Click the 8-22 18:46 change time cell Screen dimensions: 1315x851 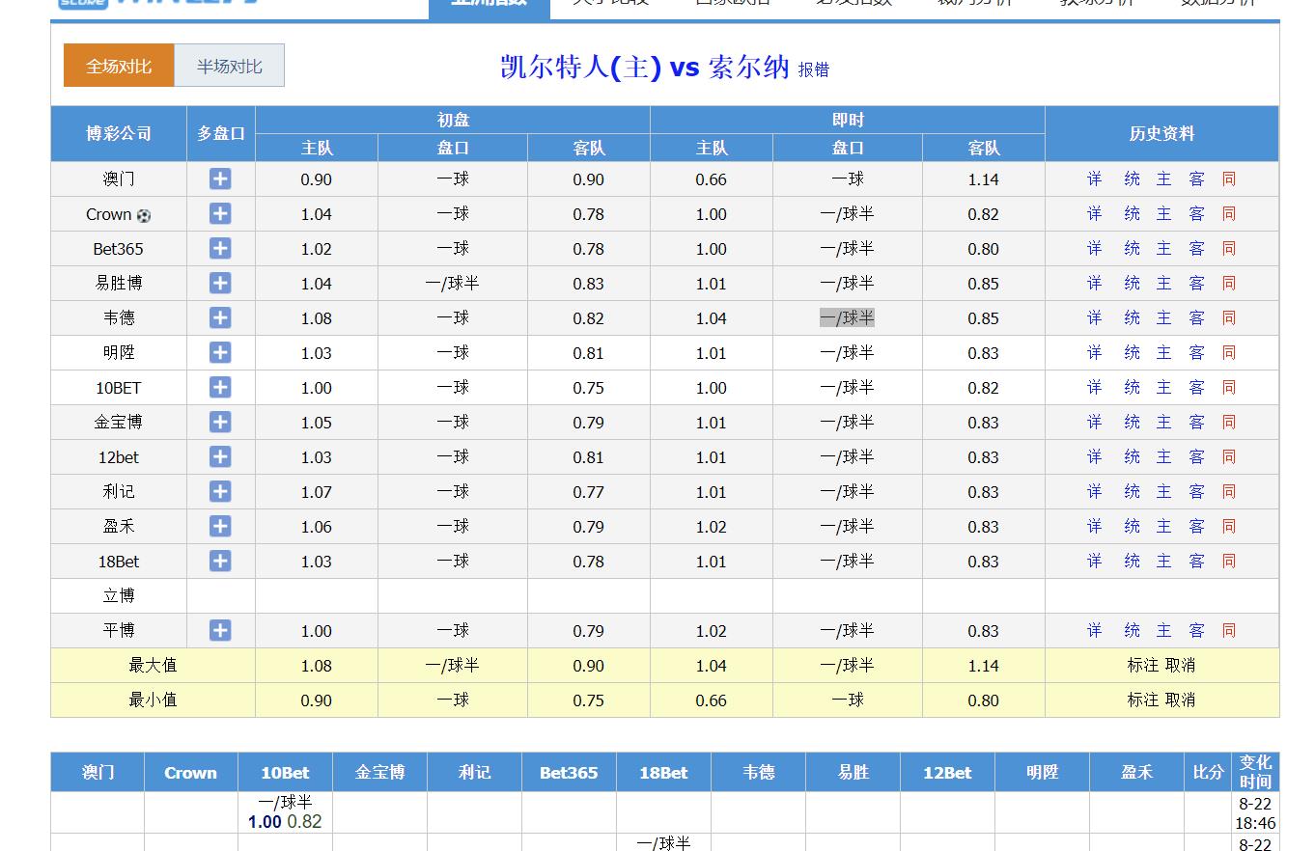tap(1255, 813)
